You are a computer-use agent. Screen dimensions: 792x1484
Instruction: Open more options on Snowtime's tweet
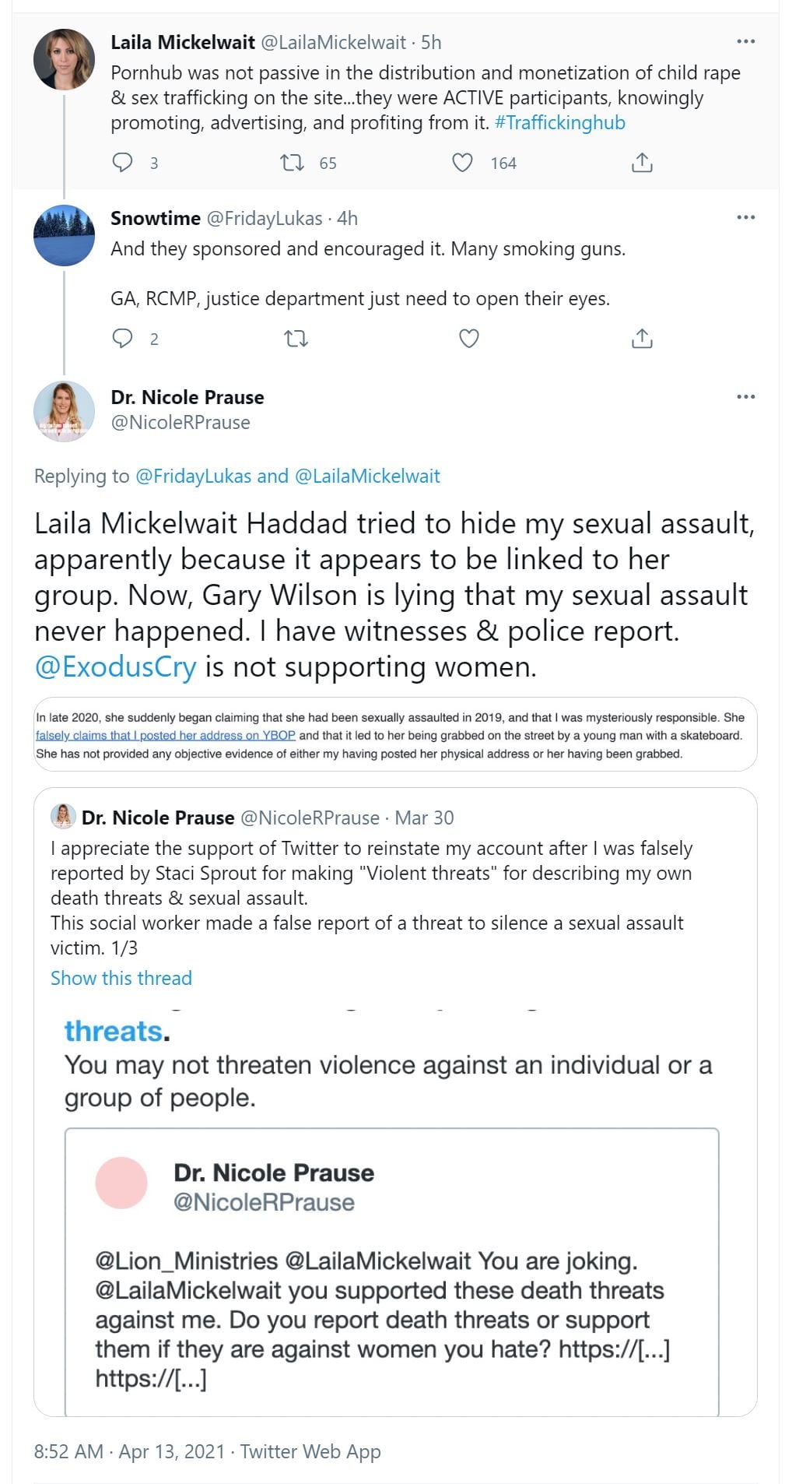(x=745, y=217)
